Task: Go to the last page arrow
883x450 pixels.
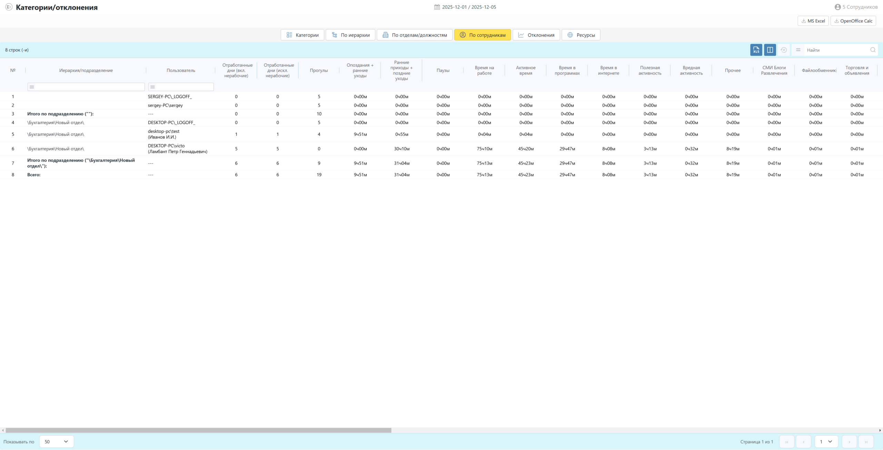Action: tap(866, 442)
